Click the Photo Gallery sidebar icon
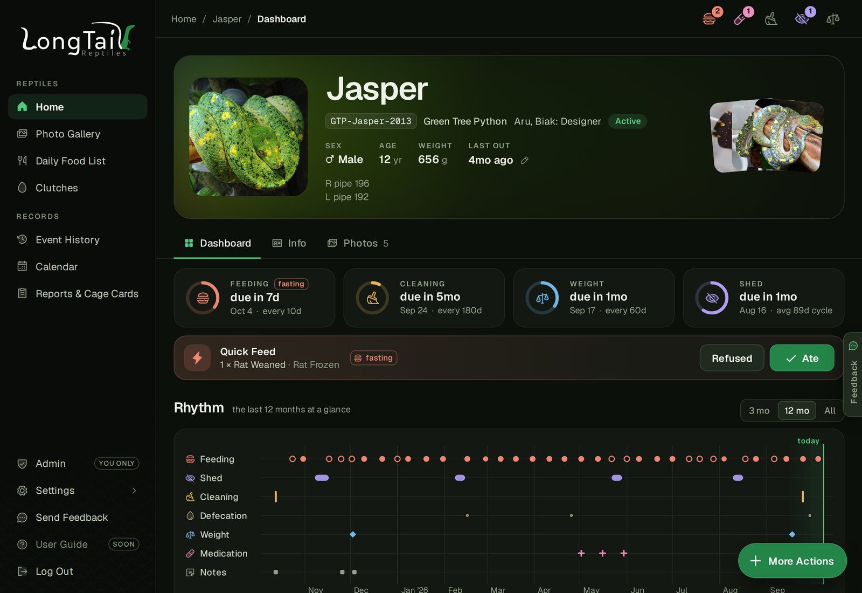 [x=22, y=134]
